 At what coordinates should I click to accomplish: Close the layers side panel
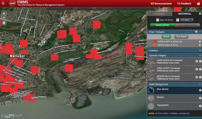(x=200, y=13)
